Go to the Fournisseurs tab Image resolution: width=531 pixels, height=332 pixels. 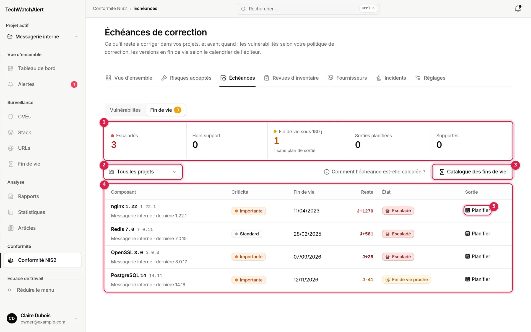point(347,78)
